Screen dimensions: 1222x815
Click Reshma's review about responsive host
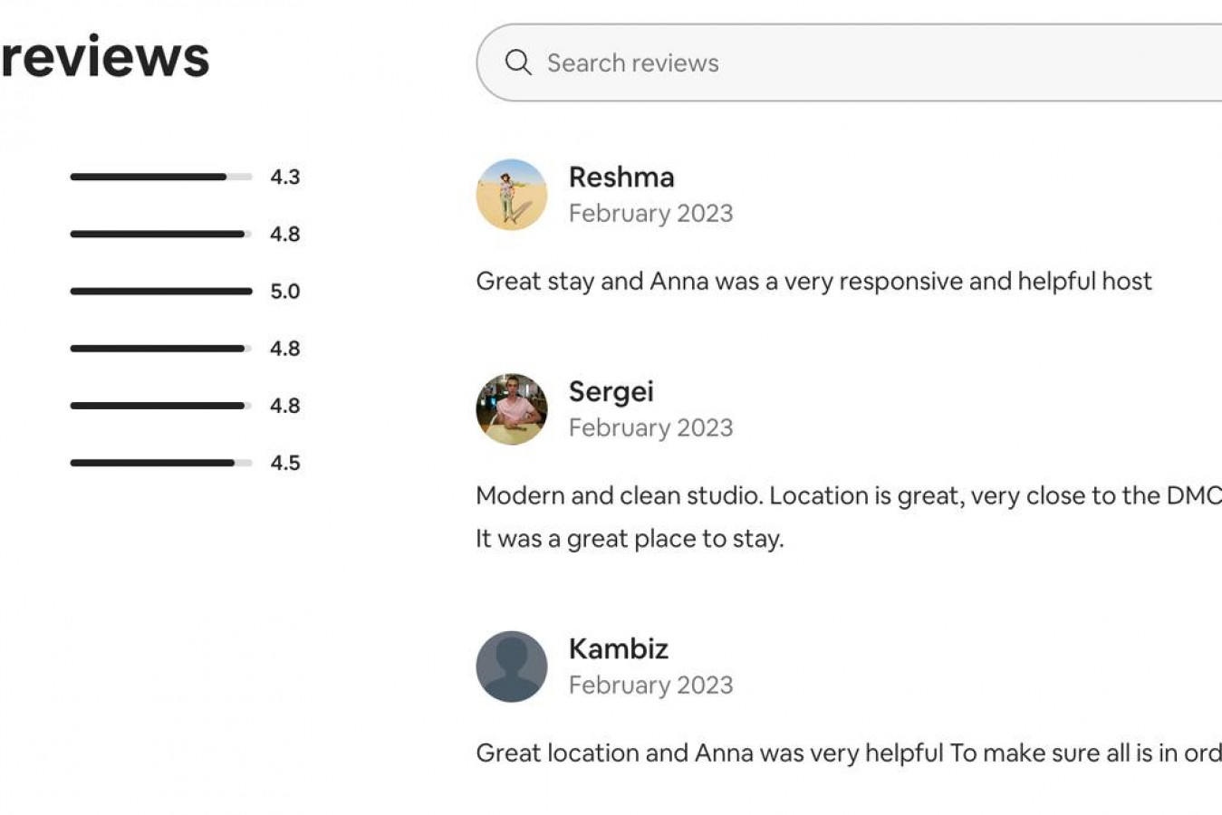(813, 282)
